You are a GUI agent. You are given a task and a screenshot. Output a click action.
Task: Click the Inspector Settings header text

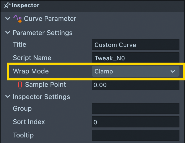pos(41,97)
